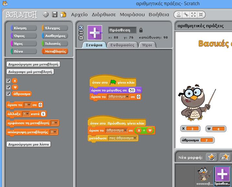Select the duplicate stamp tool
The image size is (232, 187).
(179, 15)
